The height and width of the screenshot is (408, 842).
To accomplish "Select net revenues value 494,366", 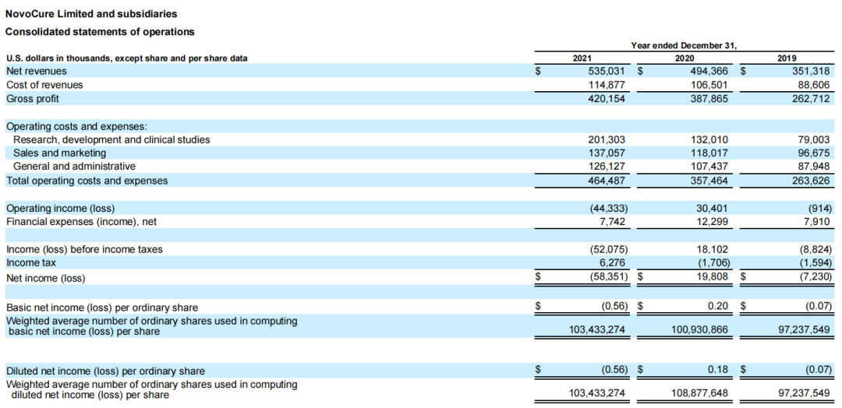I will (x=709, y=71).
